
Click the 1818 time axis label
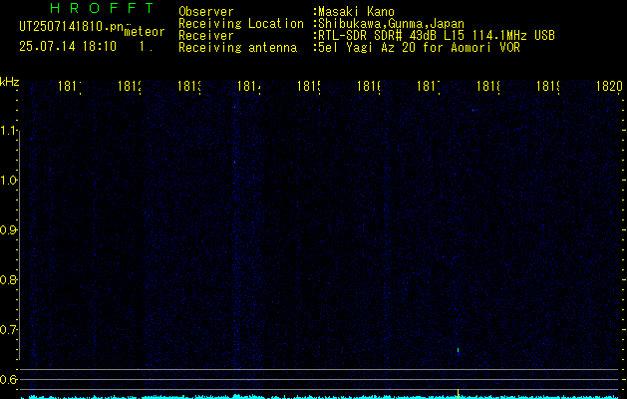click(488, 86)
